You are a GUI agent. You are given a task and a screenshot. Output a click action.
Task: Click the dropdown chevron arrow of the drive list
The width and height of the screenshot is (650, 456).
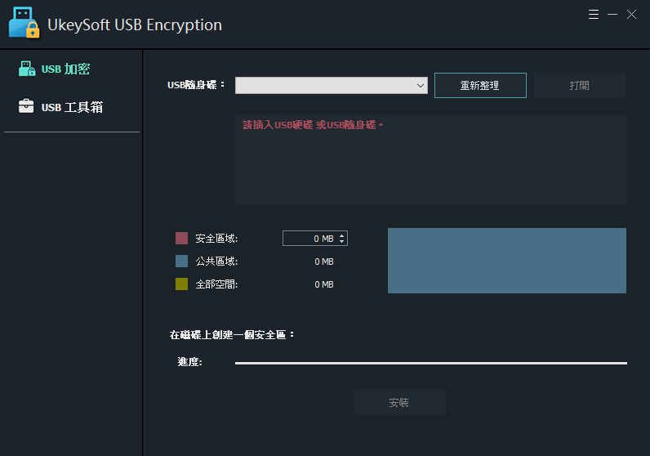(420, 86)
